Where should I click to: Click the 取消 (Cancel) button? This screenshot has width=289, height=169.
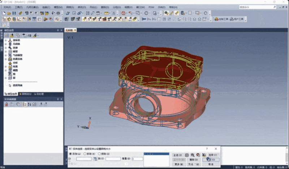[210, 164]
